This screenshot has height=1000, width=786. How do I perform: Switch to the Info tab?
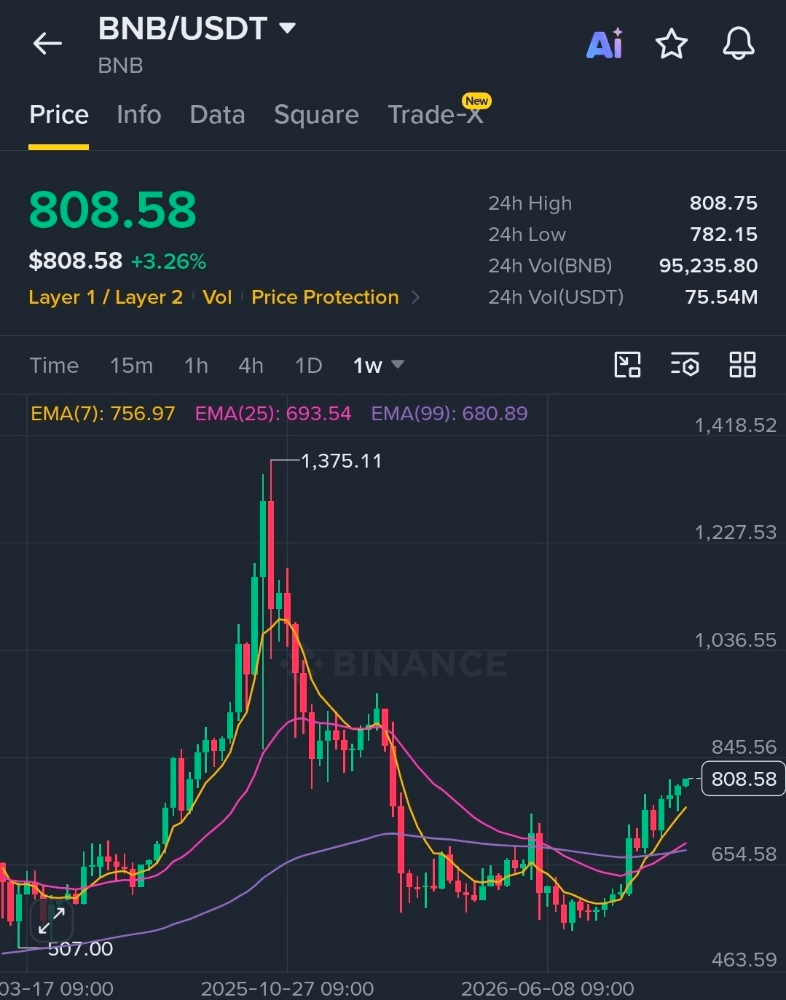[x=138, y=114]
